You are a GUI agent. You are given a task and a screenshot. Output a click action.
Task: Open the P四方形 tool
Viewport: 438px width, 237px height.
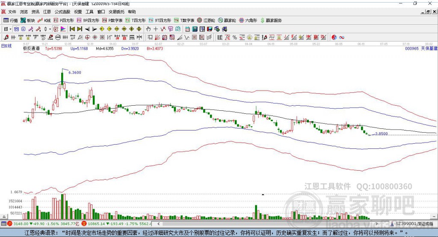pyautogui.click(x=64, y=21)
